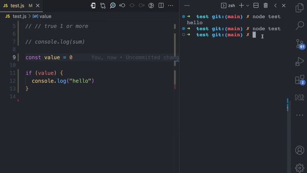Open the compare changes toolbar icon
The height and width of the screenshot is (173, 307).
(103, 5)
